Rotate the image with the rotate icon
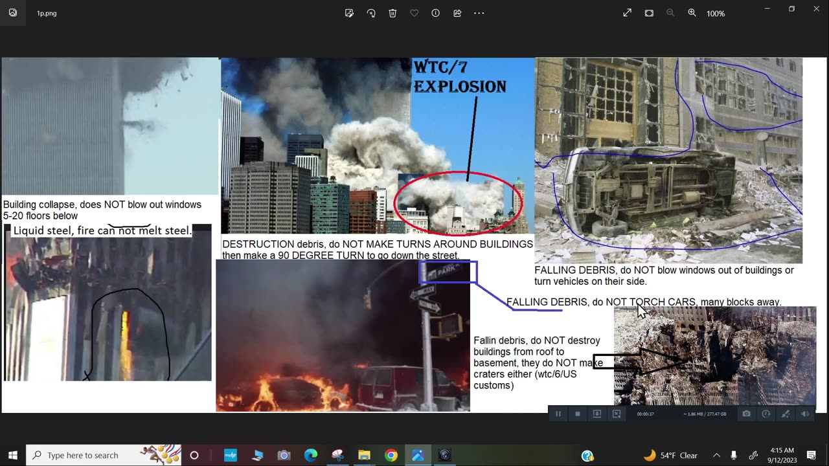Viewport: 829px width, 466px height. [x=371, y=13]
